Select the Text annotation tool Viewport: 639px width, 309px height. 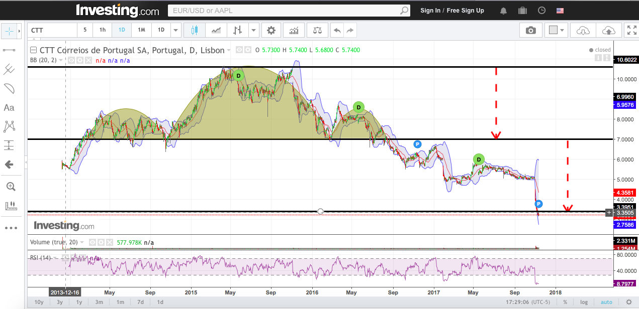point(9,107)
